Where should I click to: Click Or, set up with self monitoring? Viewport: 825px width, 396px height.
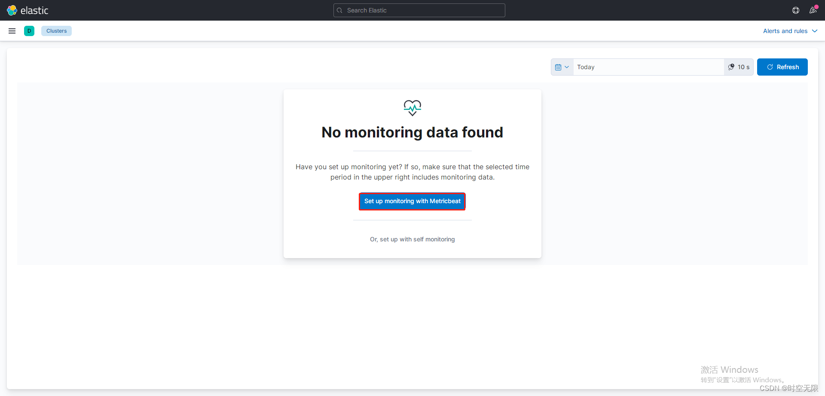pyautogui.click(x=412, y=239)
